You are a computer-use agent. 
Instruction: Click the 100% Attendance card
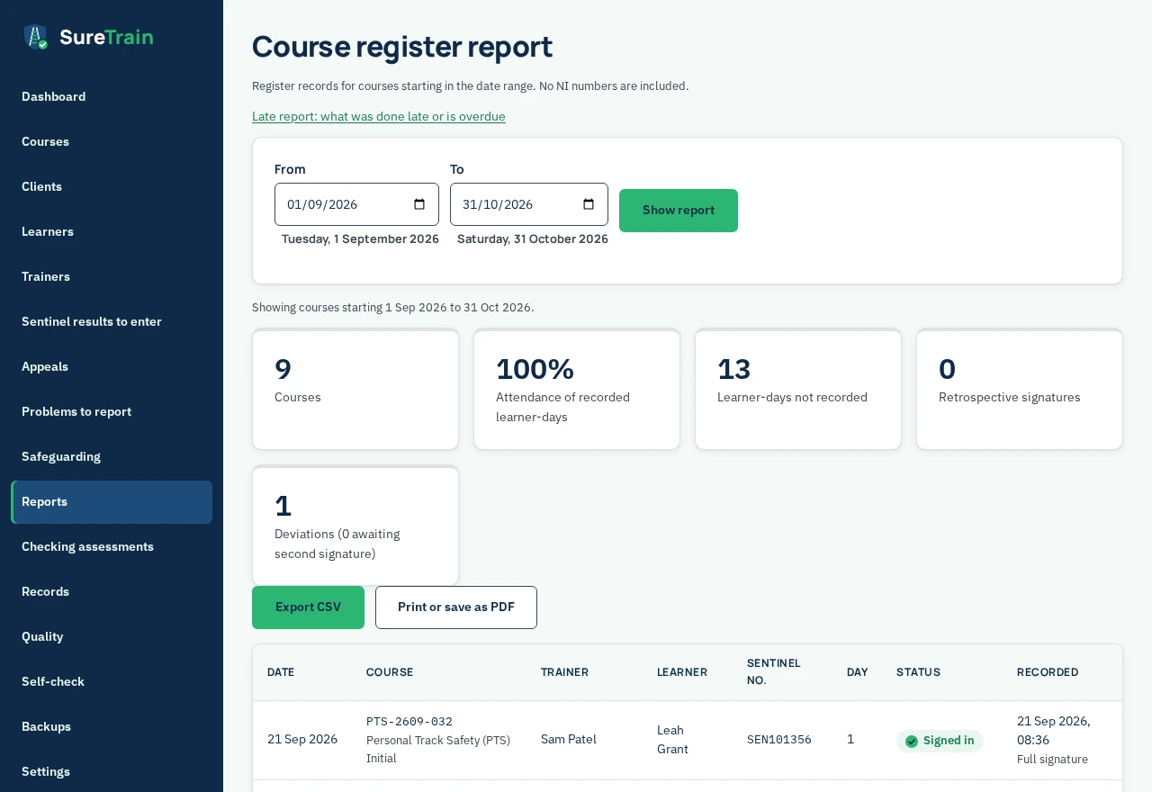(577, 389)
